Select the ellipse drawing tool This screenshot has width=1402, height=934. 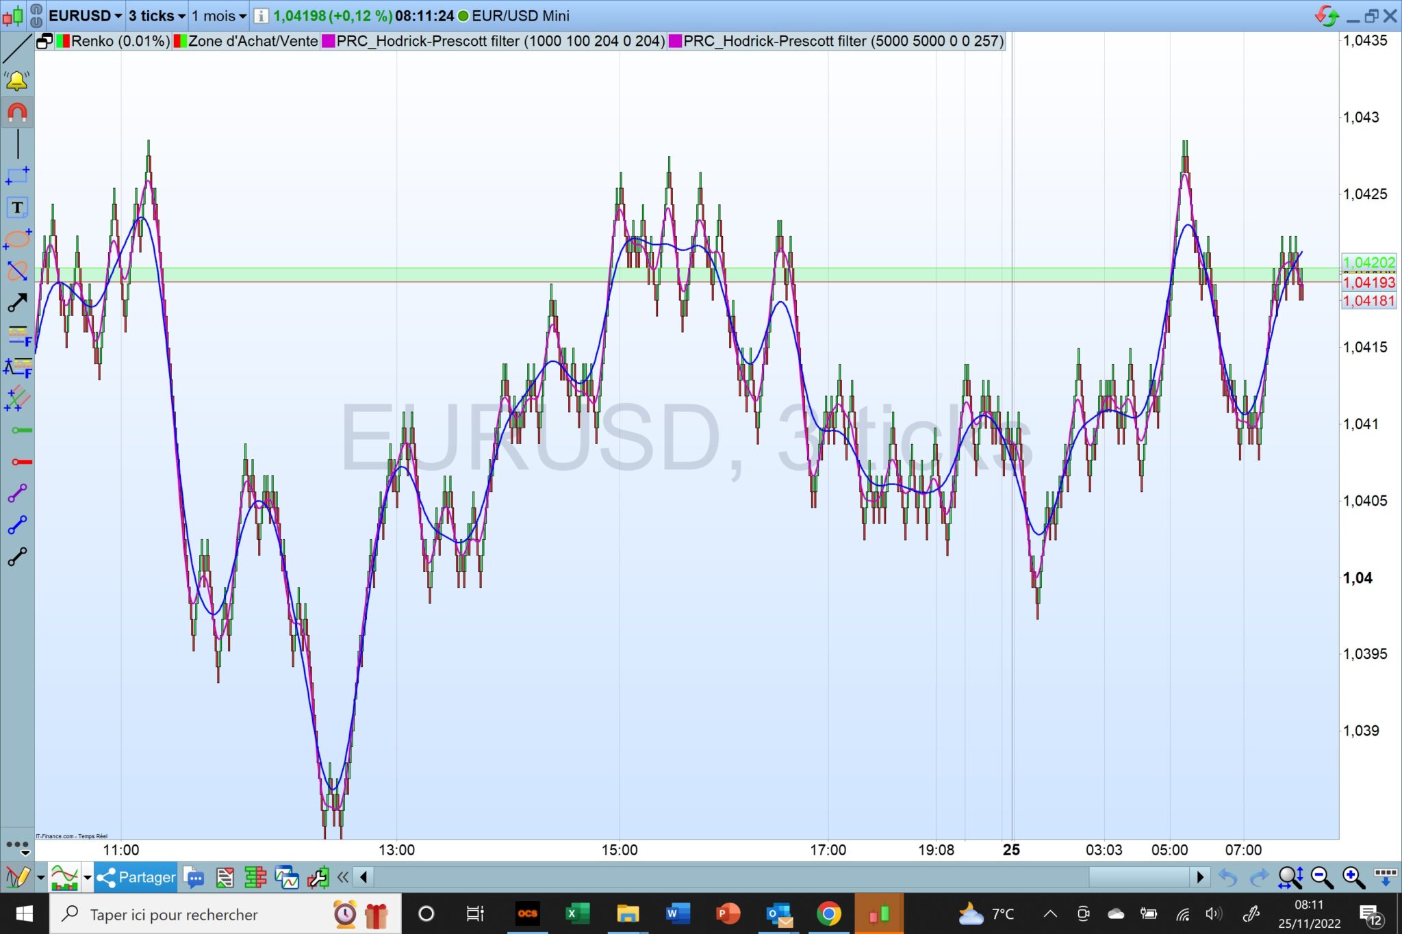tap(17, 239)
